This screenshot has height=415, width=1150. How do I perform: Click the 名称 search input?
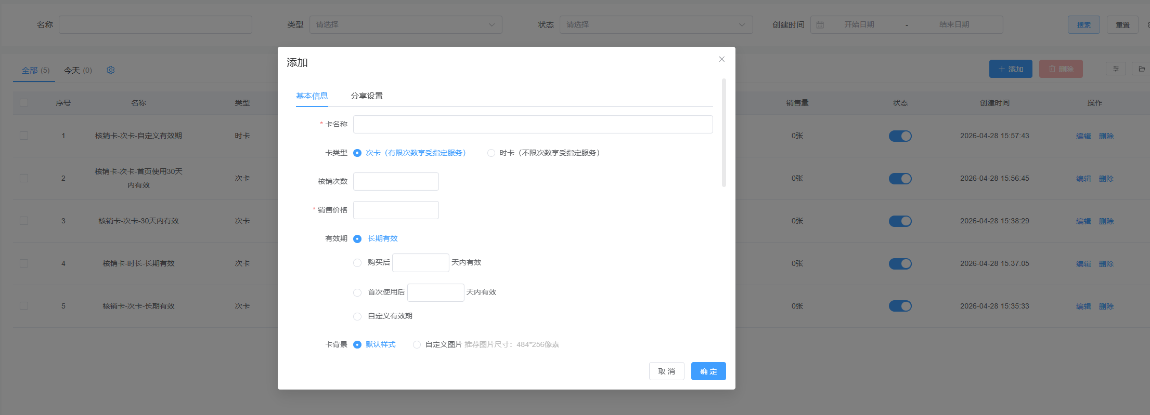click(x=156, y=25)
